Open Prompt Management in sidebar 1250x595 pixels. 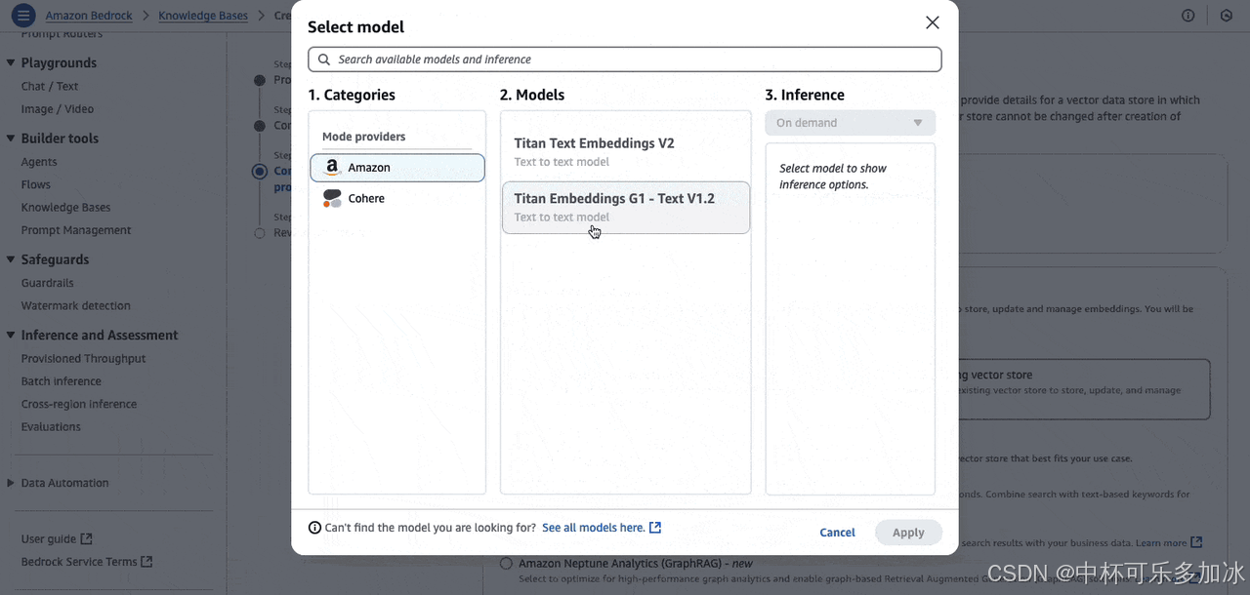[76, 230]
